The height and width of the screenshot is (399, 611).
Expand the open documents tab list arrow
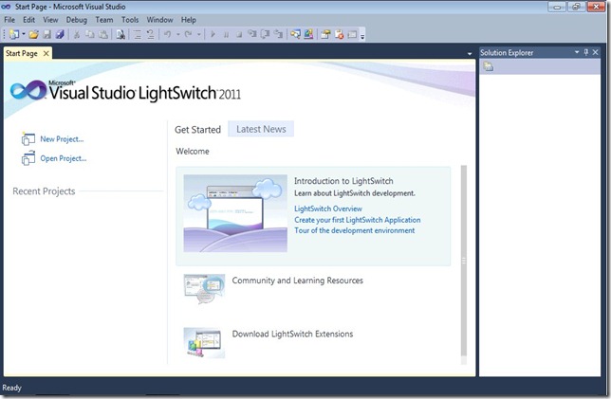(470, 53)
